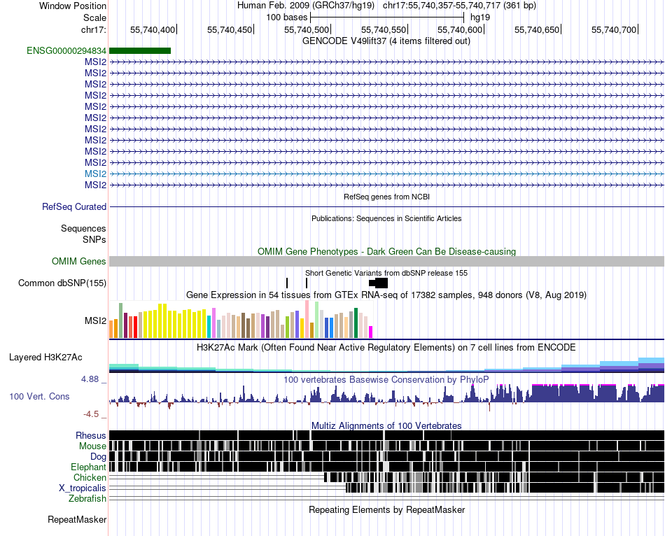The height and width of the screenshot is (536, 665).
Task: Click the X_tropicalis alignment label
Action: pyautogui.click(x=83, y=488)
